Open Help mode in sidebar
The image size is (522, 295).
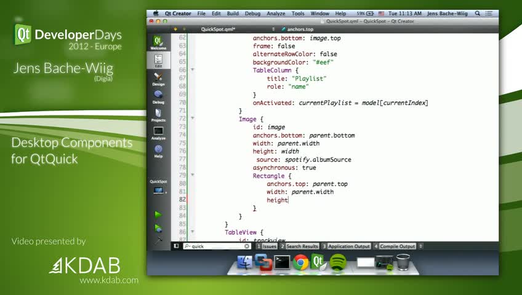158,151
